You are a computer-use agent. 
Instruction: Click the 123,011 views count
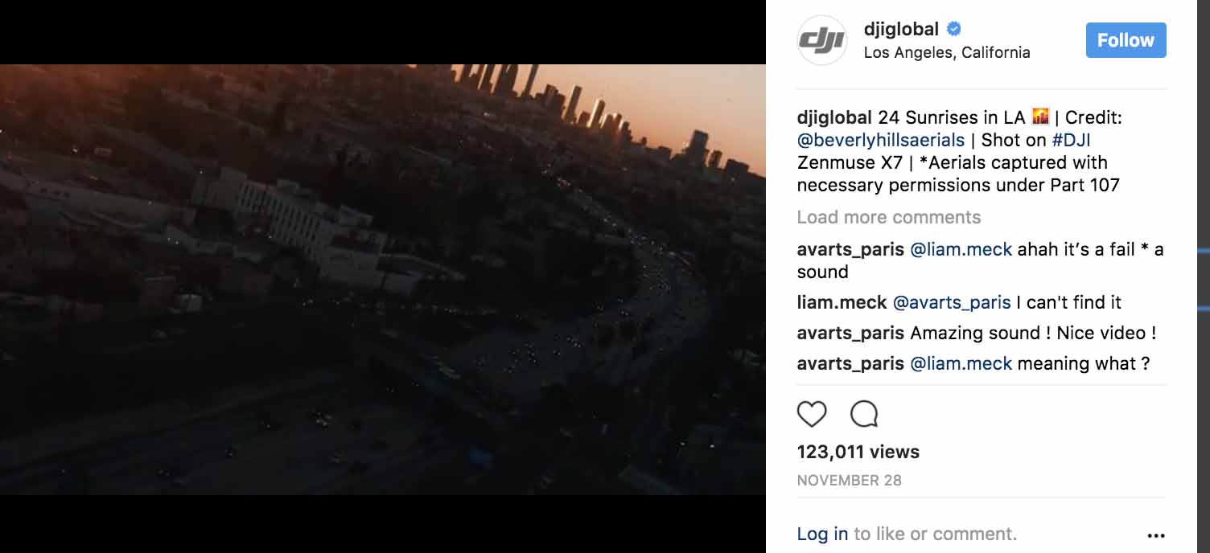click(x=858, y=452)
